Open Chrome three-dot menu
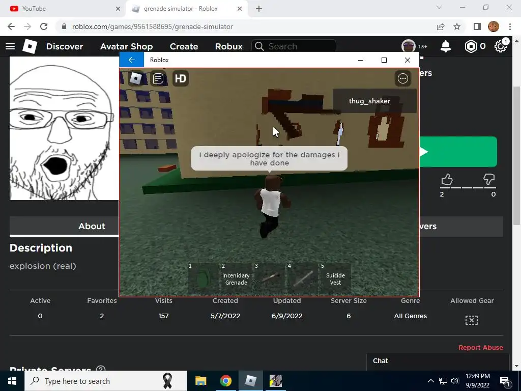521x391 pixels. pos(510,26)
